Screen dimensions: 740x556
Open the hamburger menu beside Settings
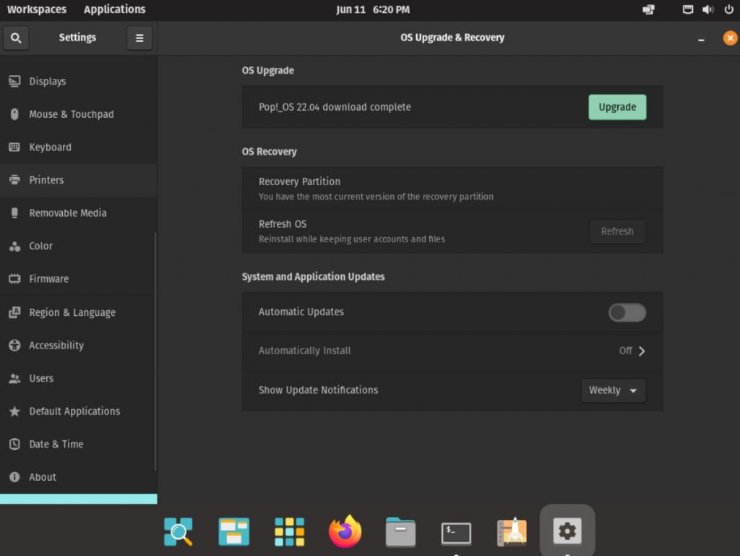click(139, 37)
